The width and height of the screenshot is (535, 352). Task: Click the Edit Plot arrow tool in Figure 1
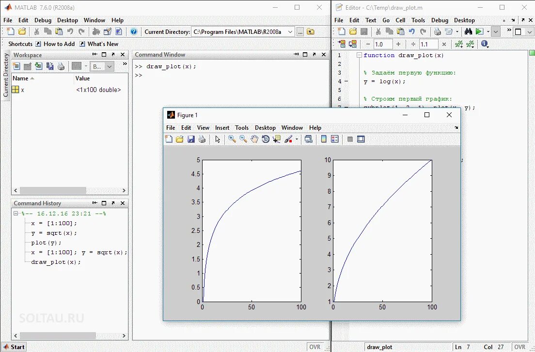coord(218,139)
